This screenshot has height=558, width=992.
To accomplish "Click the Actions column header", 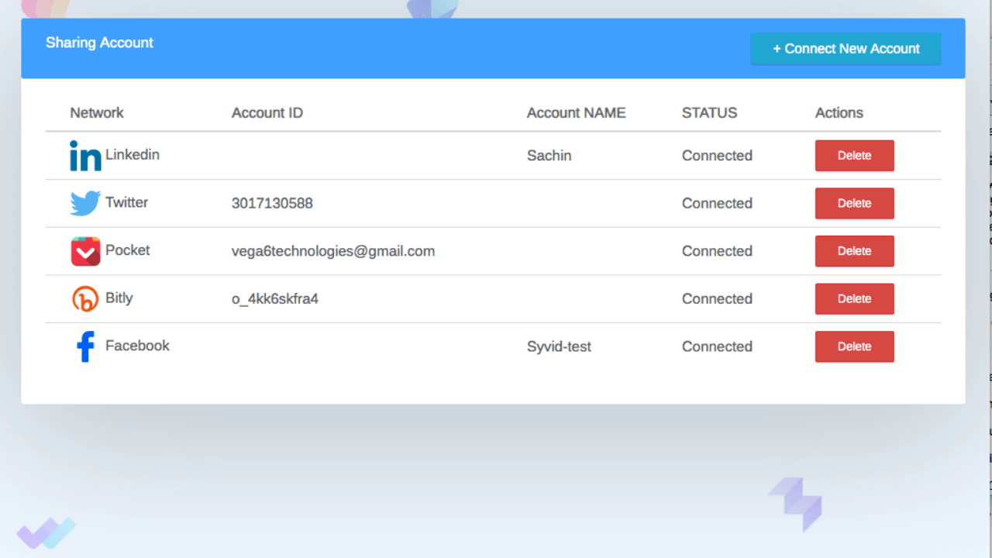I will [x=839, y=113].
